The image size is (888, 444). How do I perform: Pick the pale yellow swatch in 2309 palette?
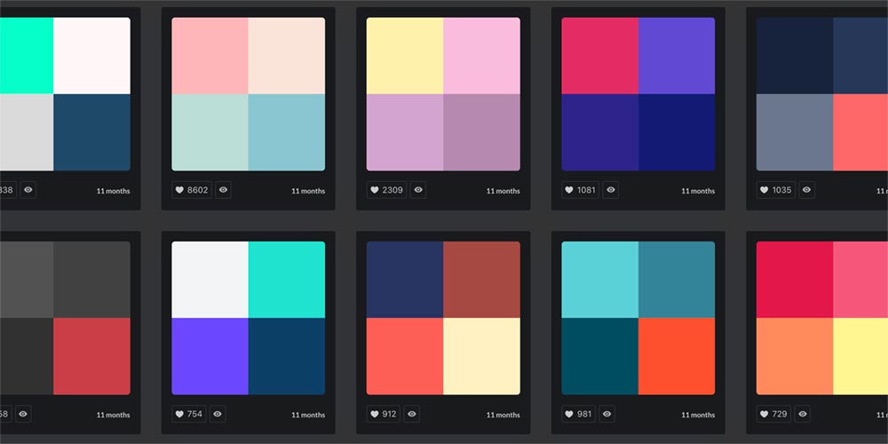click(405, 55)
